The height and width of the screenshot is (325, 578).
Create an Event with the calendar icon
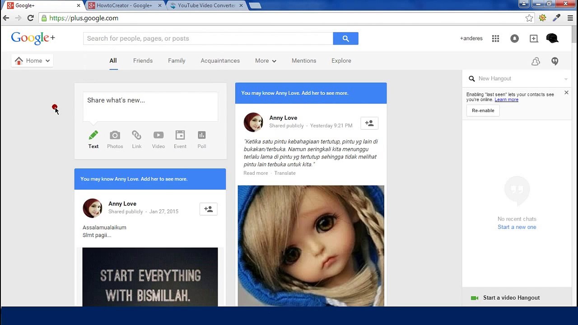[180, 135]
